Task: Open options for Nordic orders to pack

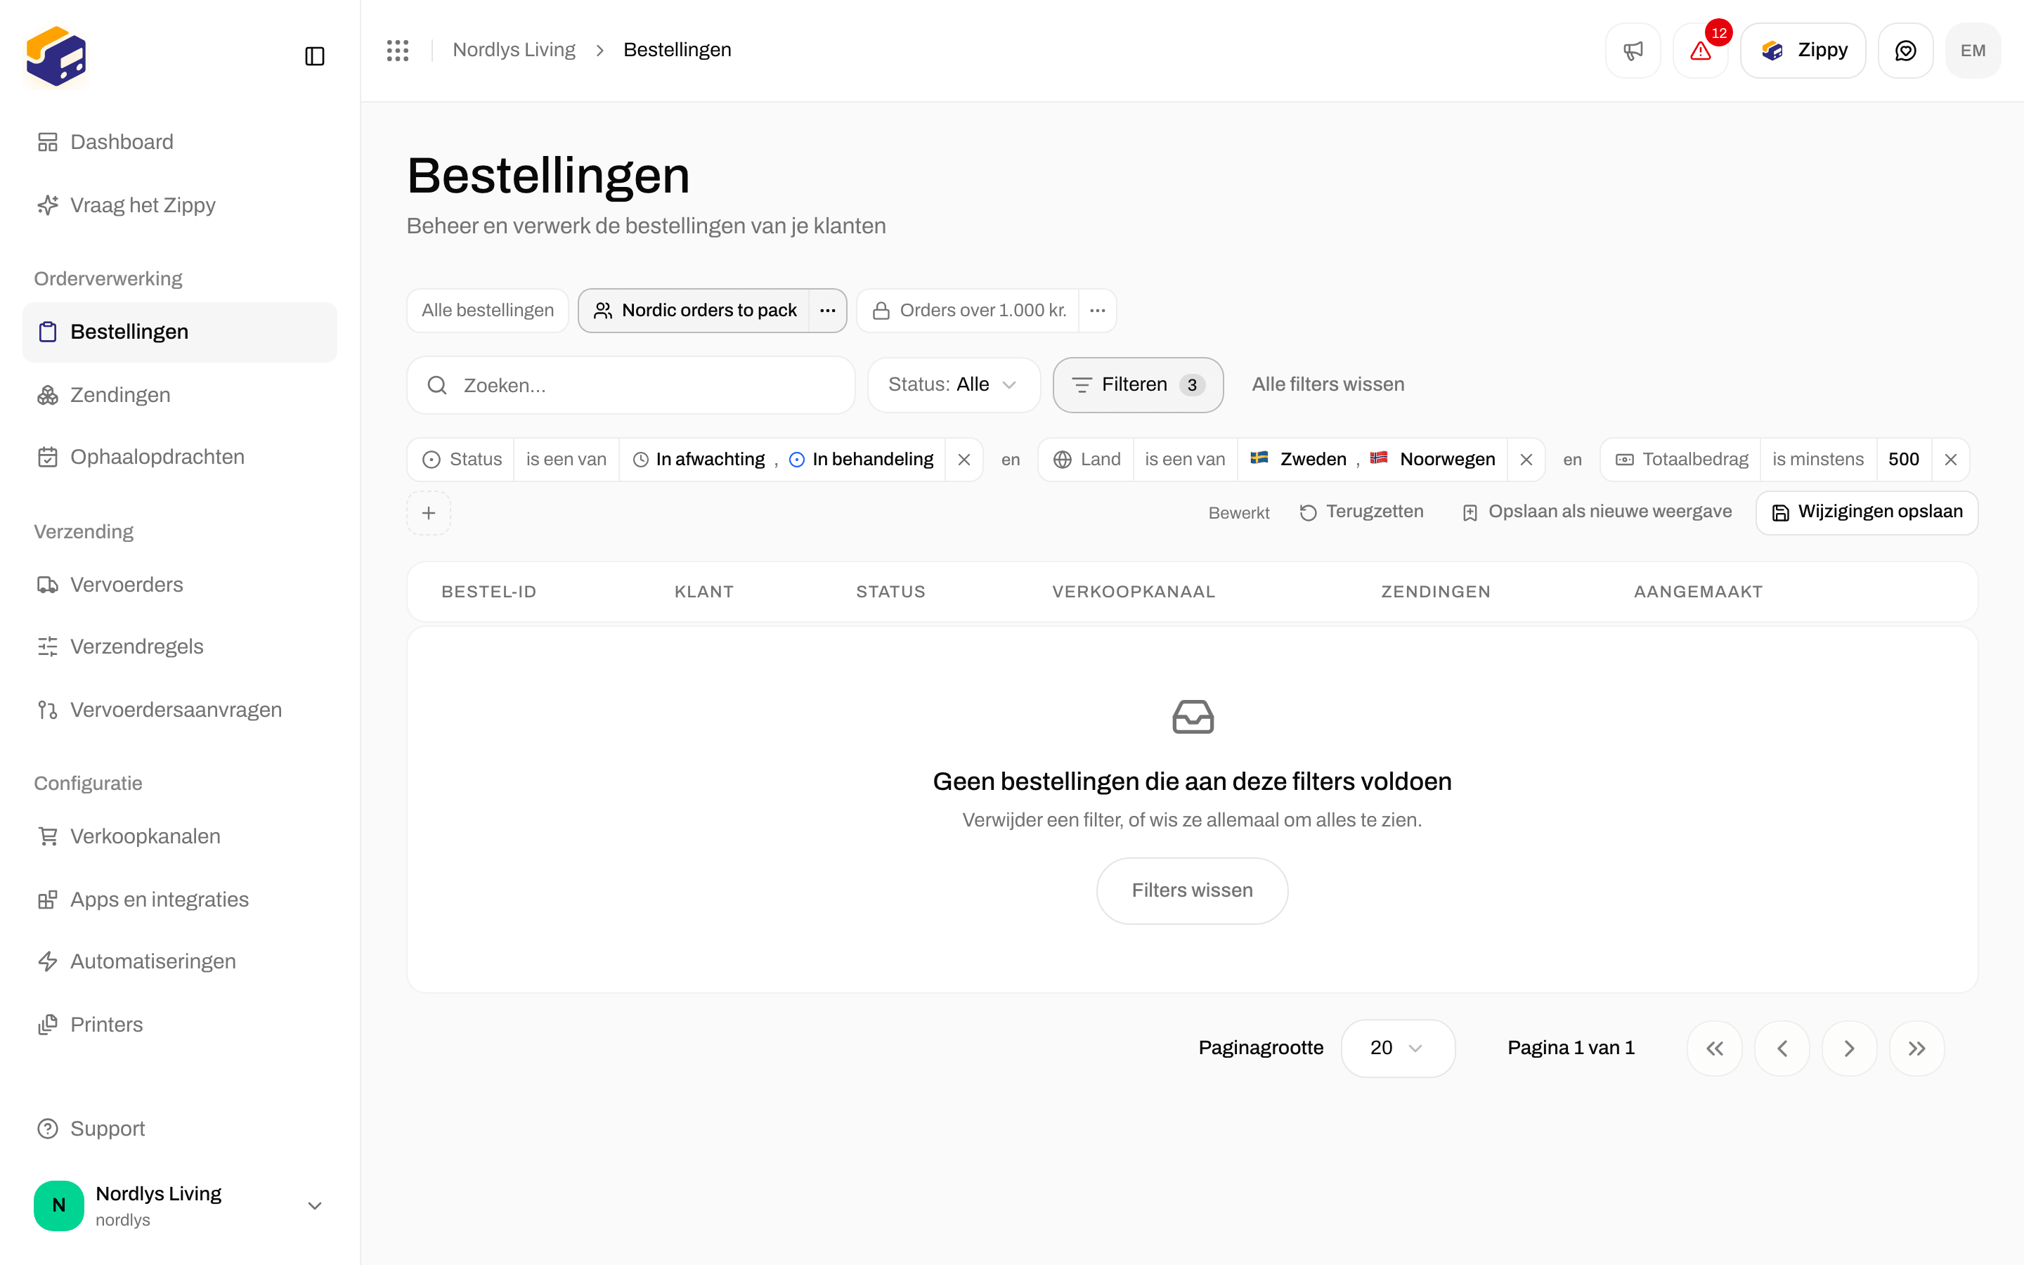Action: click(828, 311)
